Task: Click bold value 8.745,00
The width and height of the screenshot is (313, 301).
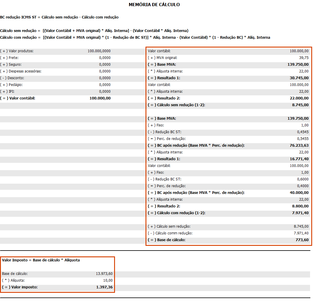Action: click(x=300, y=105)
